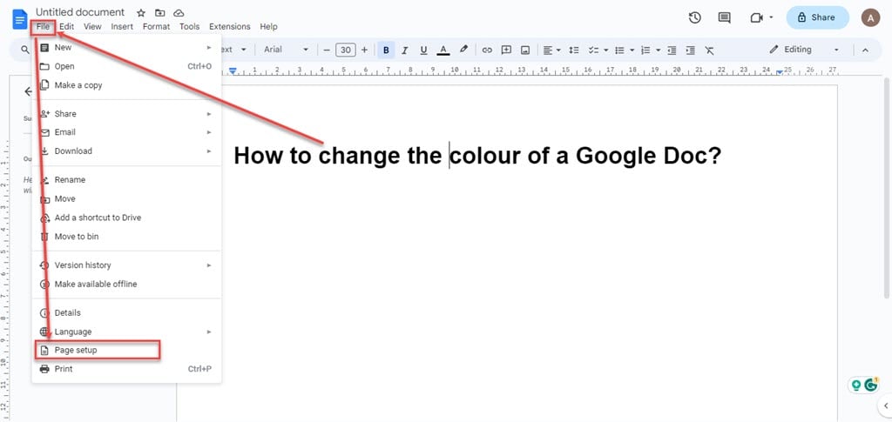Select Move to bin
Image resolution: width=892 pixels, height=422 pixels.
[126, 237]
